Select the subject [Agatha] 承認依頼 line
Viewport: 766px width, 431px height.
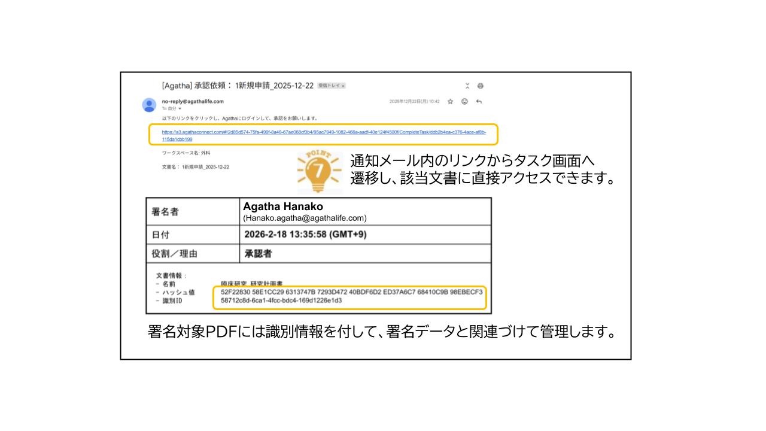tap(236, 85)
